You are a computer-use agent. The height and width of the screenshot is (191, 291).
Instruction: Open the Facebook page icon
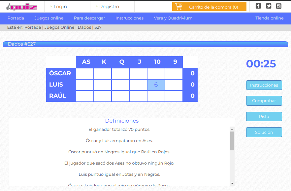[x=258, y=6]
